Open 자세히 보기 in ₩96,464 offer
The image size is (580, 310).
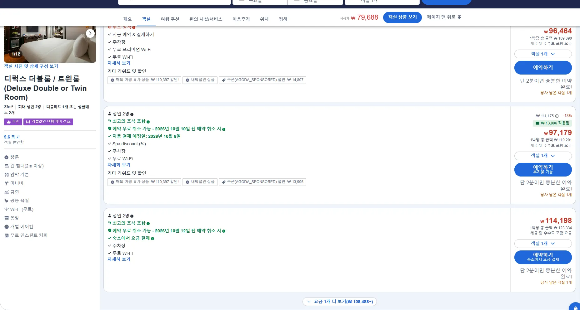pos(119,63)
